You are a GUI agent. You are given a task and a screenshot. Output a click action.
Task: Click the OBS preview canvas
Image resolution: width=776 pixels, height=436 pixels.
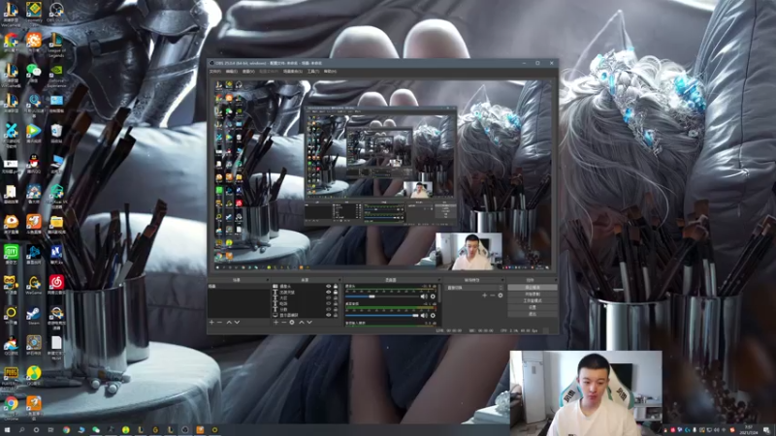[382, 175]
